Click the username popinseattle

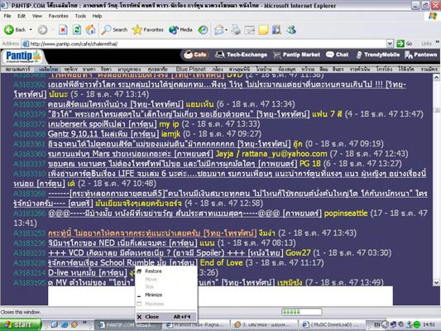tap(346, 213)
